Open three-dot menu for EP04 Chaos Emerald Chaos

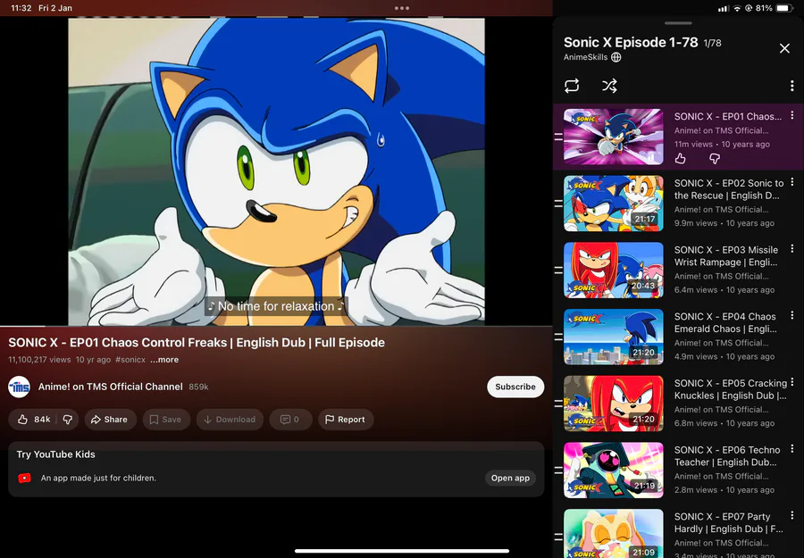(792, 315)
